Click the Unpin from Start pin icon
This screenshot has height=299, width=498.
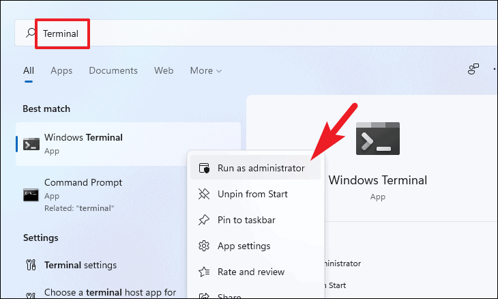[x=204, y=194]
